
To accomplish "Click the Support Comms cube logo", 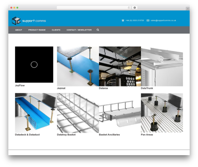I will coord(16,21).
